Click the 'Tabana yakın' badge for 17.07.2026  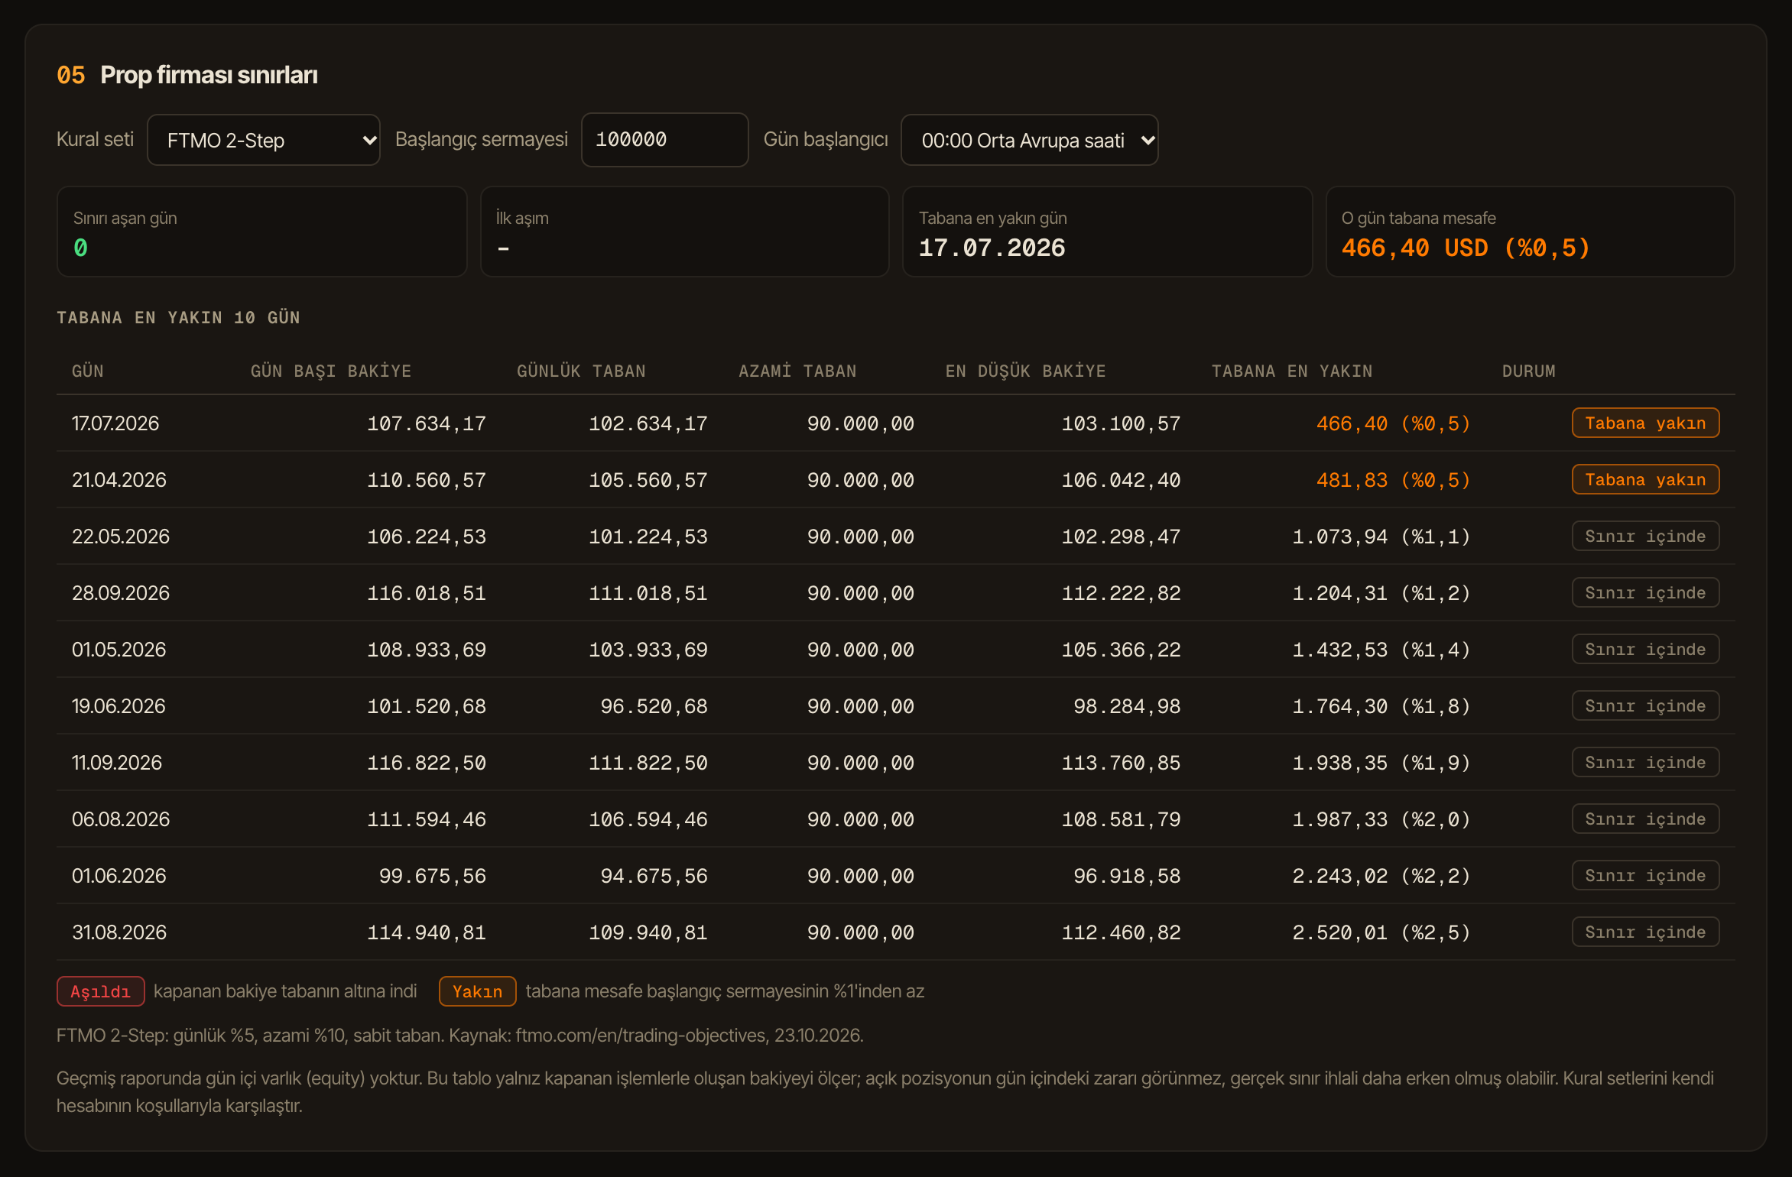[1645, 423]
